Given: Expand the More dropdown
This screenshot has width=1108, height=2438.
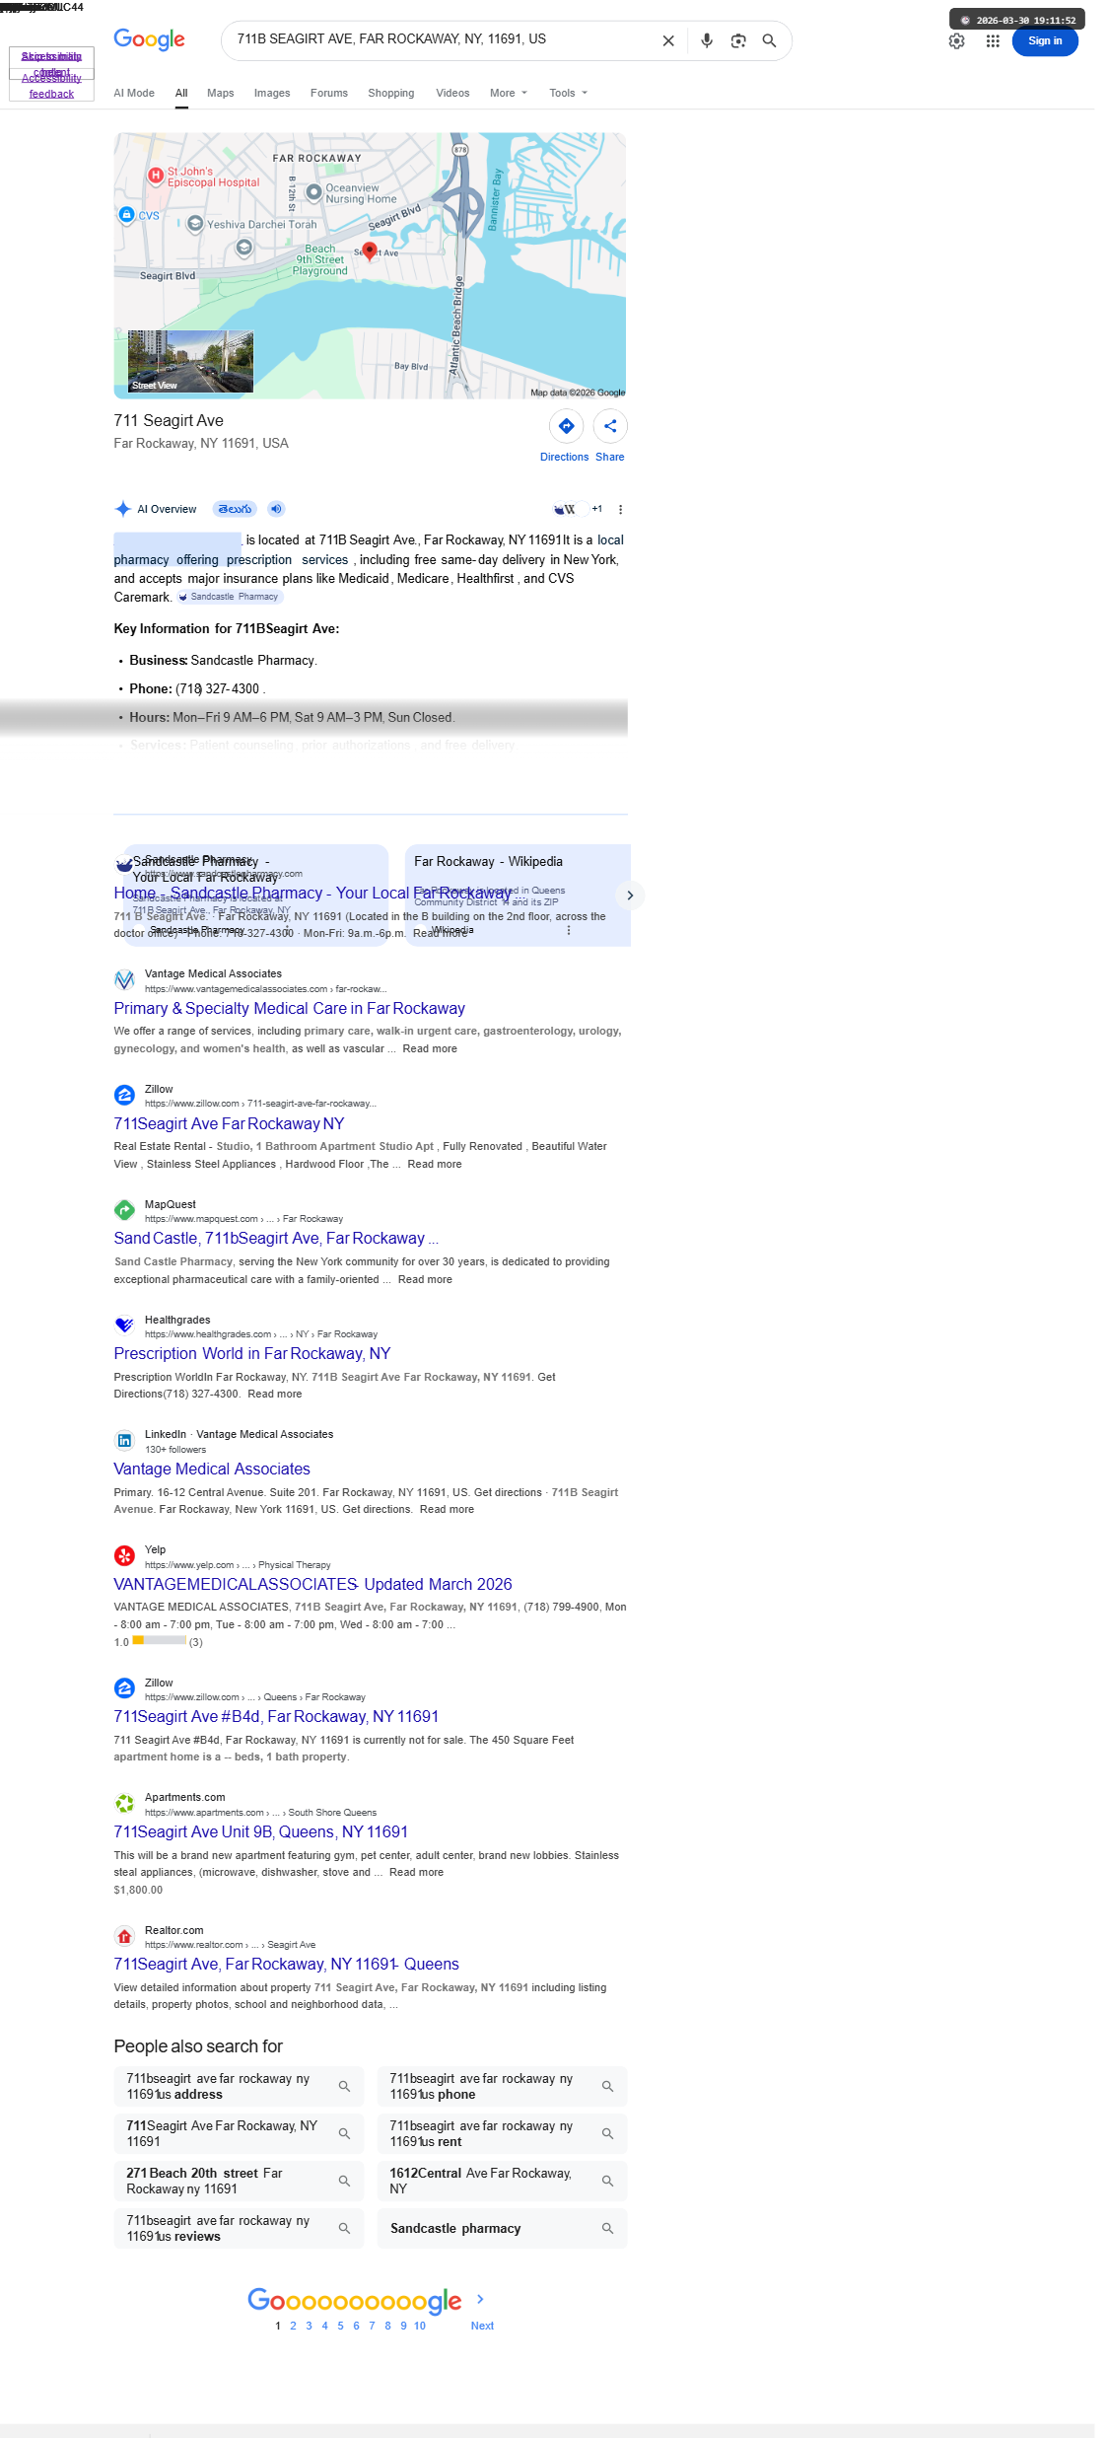Looking at the screenshot, I should (509, 93).
